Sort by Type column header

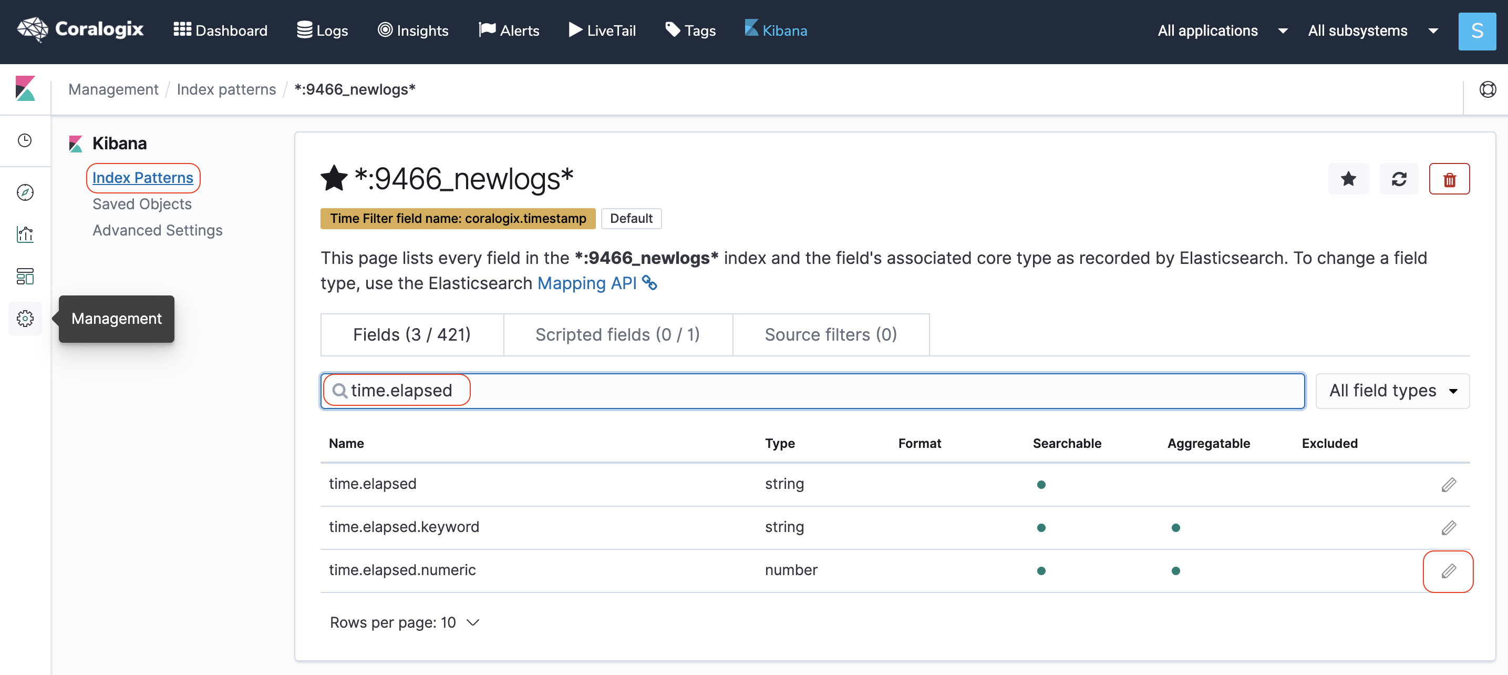click(x=780, y=444)
